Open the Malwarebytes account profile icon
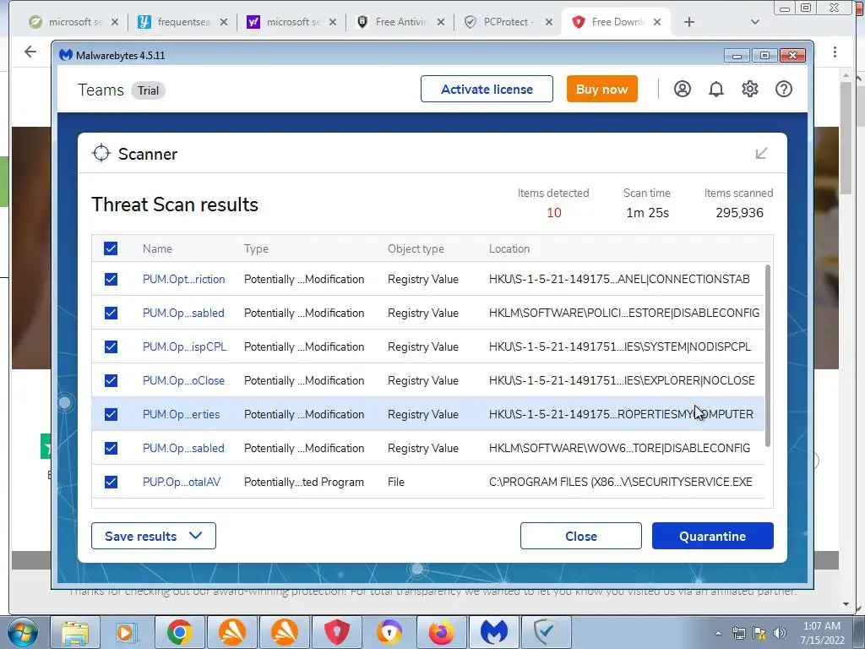Screen dimensions: 865x649 [682, 89]
